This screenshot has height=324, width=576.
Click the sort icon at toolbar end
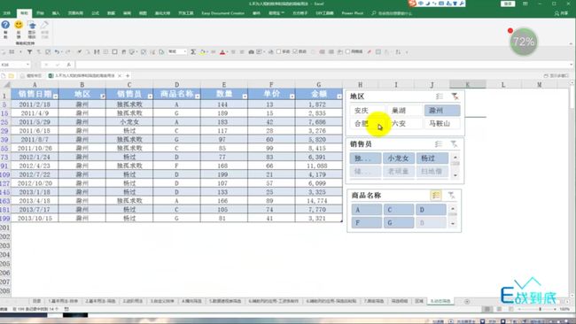[398, 52]
